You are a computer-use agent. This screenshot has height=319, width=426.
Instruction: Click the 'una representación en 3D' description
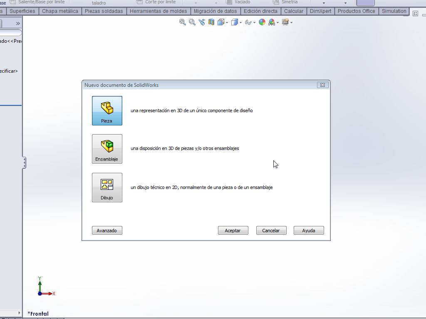191,110
